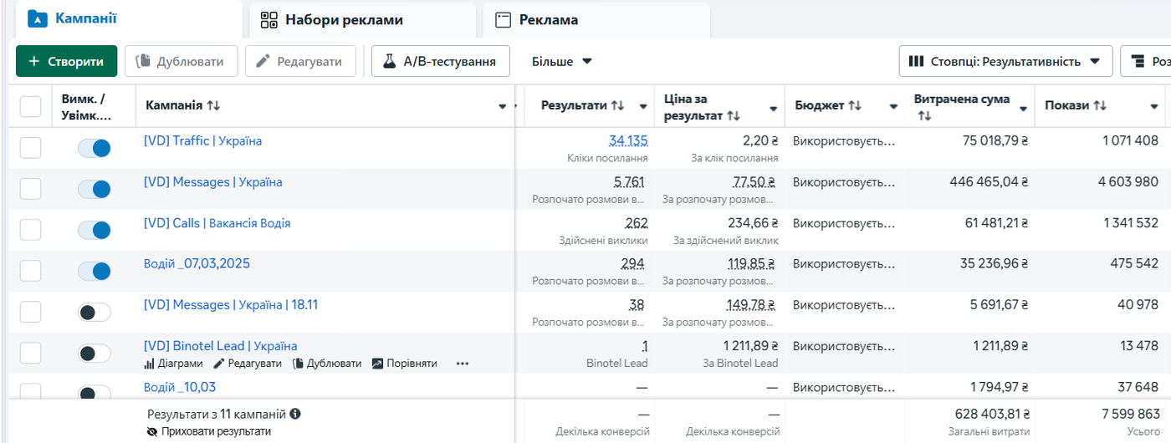Open the [VD] Binotel Lead | Україна campaign

(x=221, y=346)
